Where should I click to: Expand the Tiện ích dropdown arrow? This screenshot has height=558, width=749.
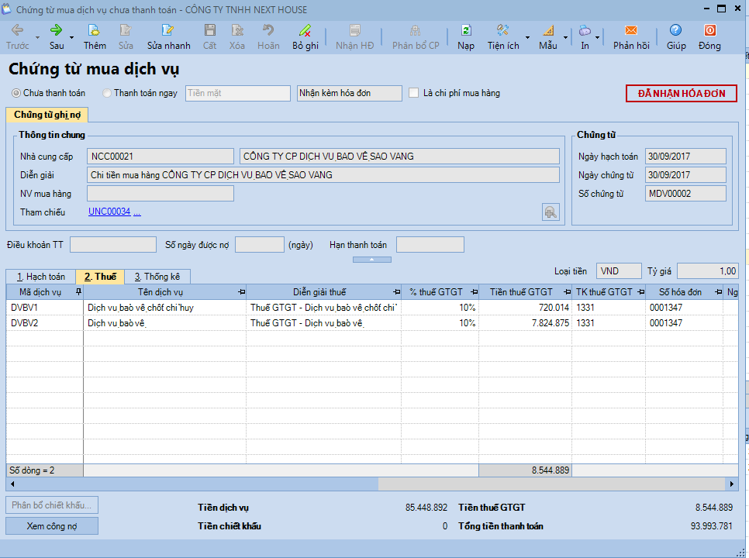coord(527,37)
